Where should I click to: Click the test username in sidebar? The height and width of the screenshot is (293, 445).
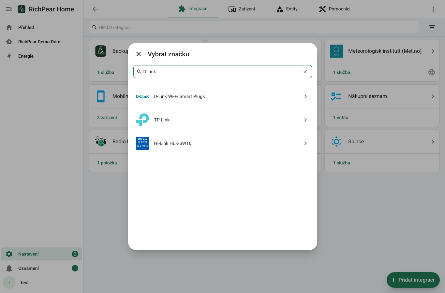(x=25, y=283)
